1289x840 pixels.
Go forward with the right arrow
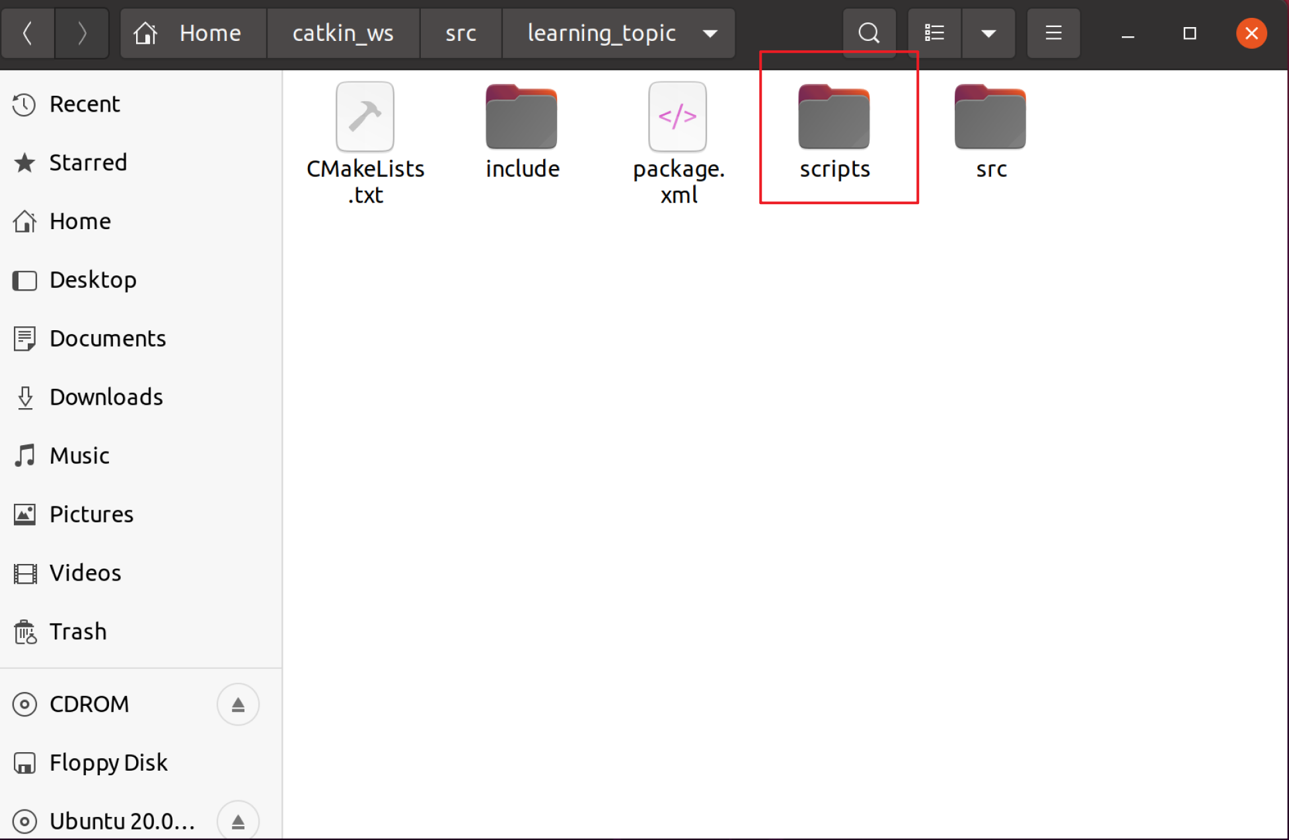point(82,33)
